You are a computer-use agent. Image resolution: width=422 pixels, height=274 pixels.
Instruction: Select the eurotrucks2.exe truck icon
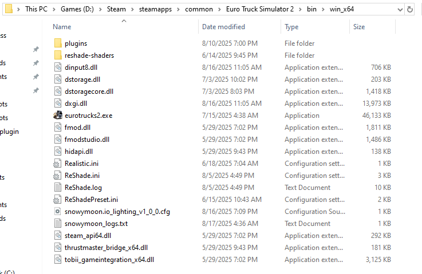(x=58, y=115)
